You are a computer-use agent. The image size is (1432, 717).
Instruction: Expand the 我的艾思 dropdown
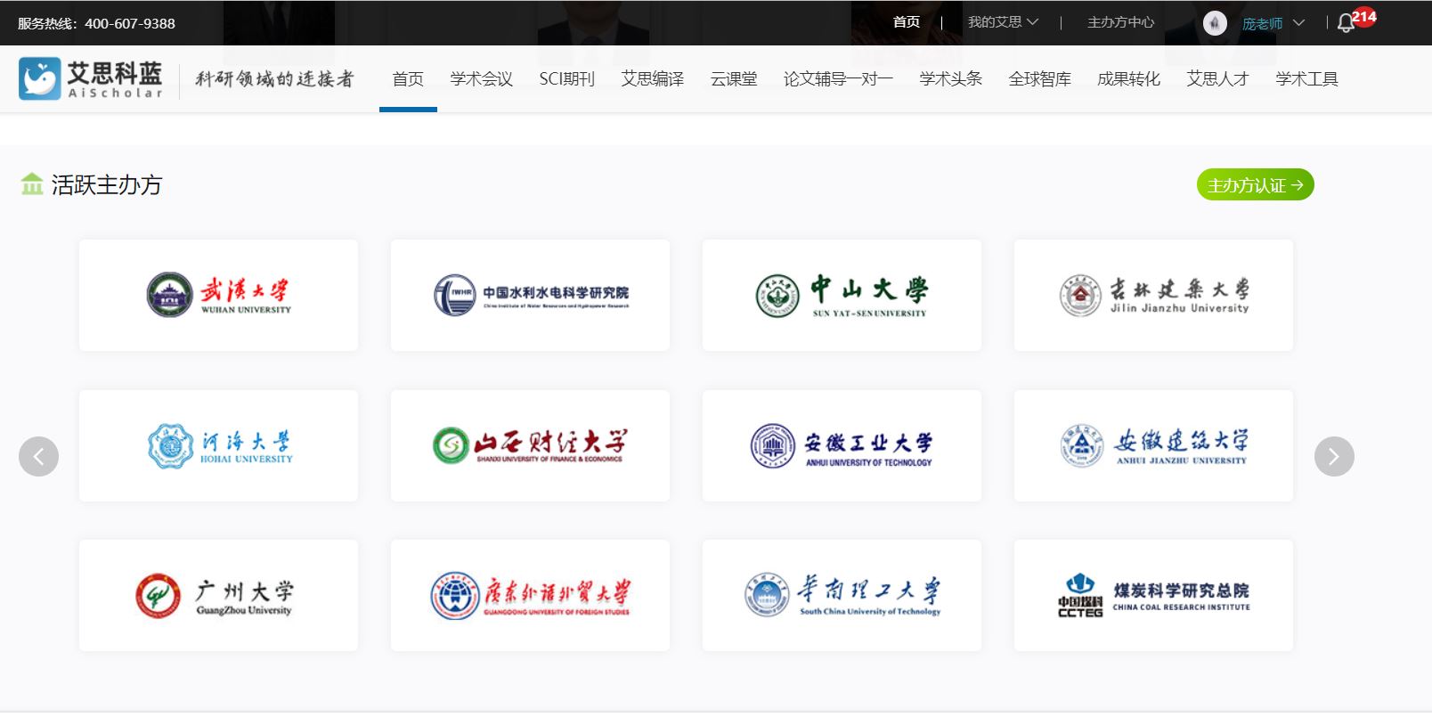(1003, 22)
